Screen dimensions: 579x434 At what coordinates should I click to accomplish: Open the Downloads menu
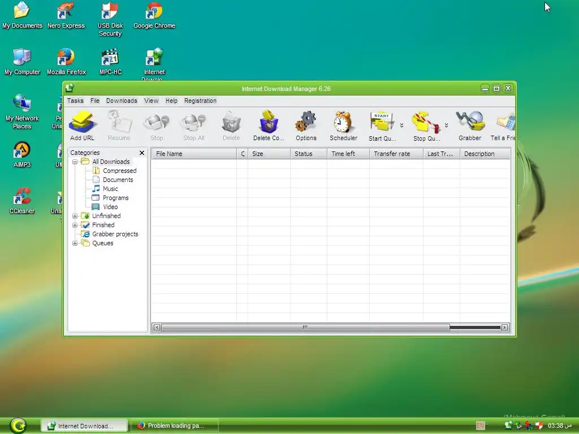[x=122, y=101]
